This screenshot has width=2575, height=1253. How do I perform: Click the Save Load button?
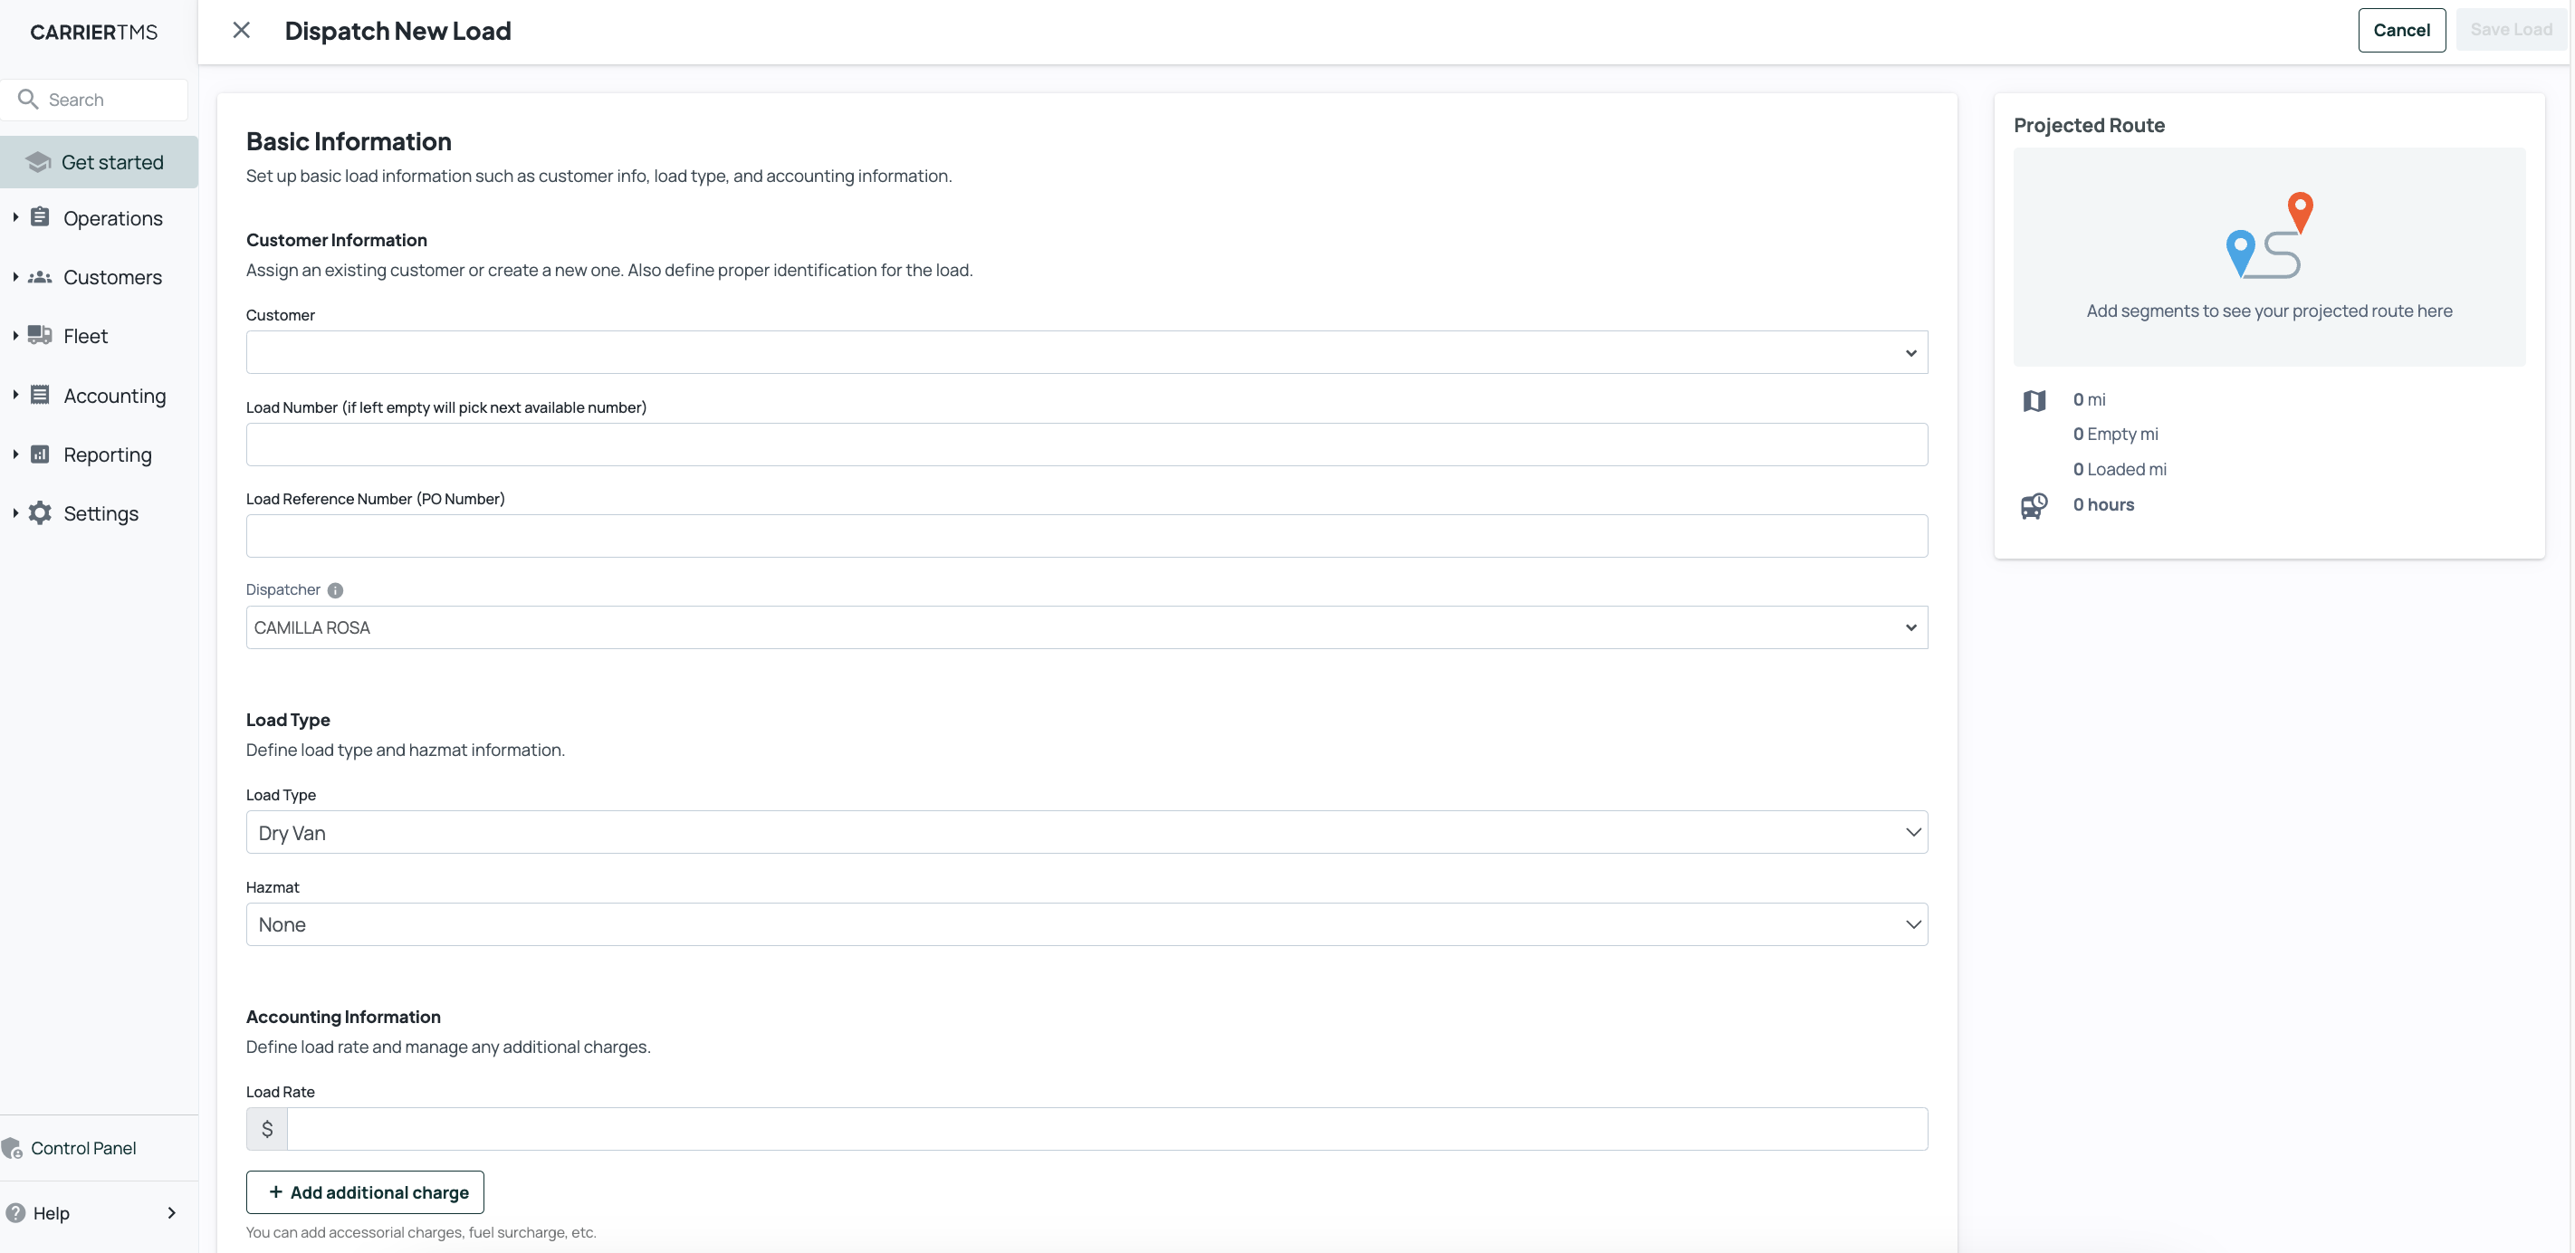click(x=2510, y=30)
